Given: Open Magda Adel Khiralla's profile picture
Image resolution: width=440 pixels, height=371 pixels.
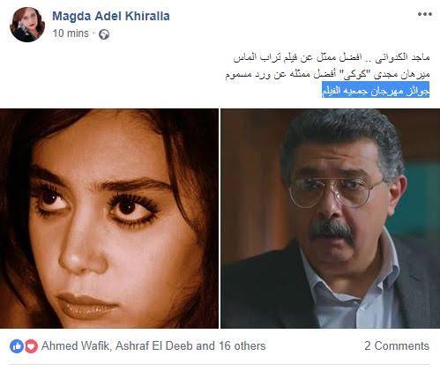Looking at the screenshot, I should pyautogui.click(x=27, y=25).
